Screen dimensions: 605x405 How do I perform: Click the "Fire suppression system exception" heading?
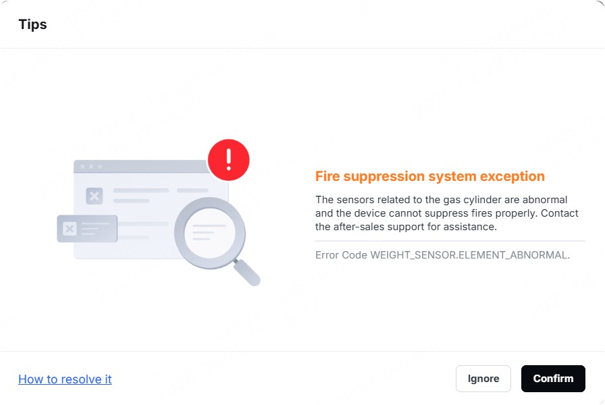[x=430, y=176]
